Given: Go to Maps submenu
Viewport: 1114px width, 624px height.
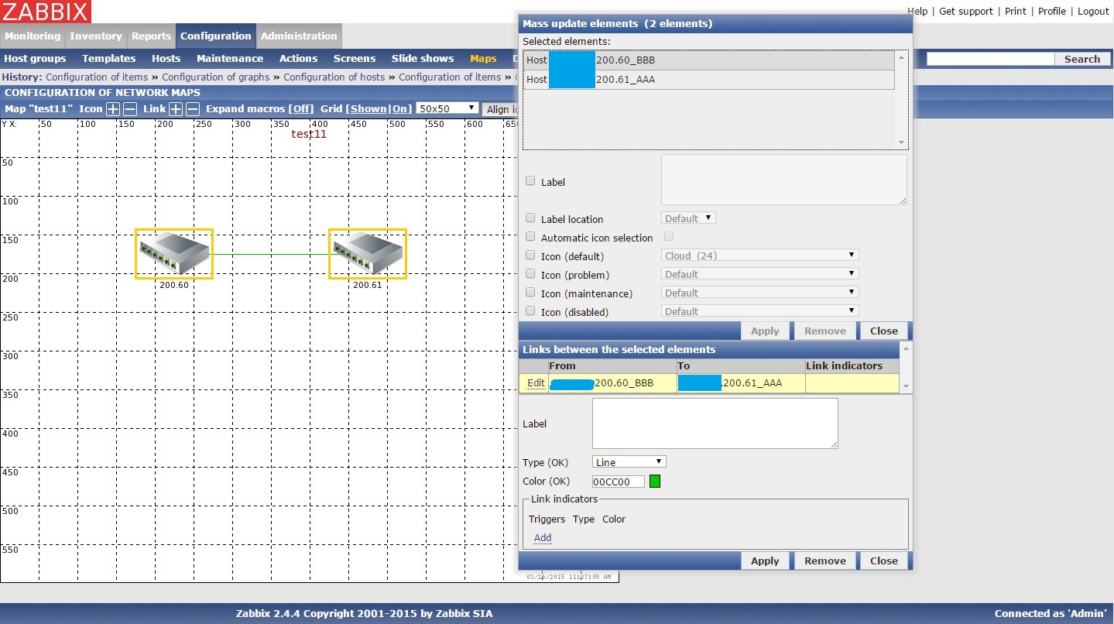Looking at the screenshot, I should point(483,58).
